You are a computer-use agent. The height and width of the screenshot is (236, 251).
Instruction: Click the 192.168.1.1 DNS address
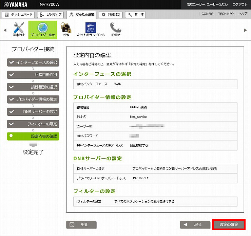click(x=140, y=178)
